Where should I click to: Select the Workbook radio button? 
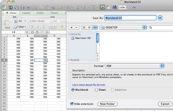tap(73, 90)
